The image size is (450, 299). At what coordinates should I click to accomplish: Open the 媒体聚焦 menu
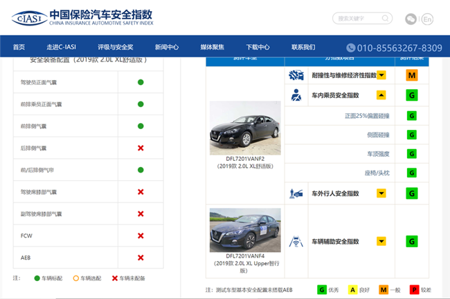point(213,47)
